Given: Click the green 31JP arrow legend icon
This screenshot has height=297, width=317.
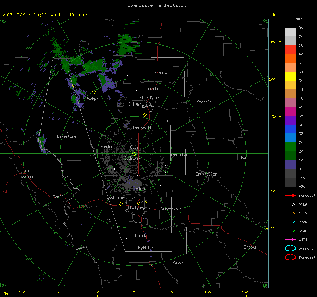Looking at the screenshot, I should [290, 231].
